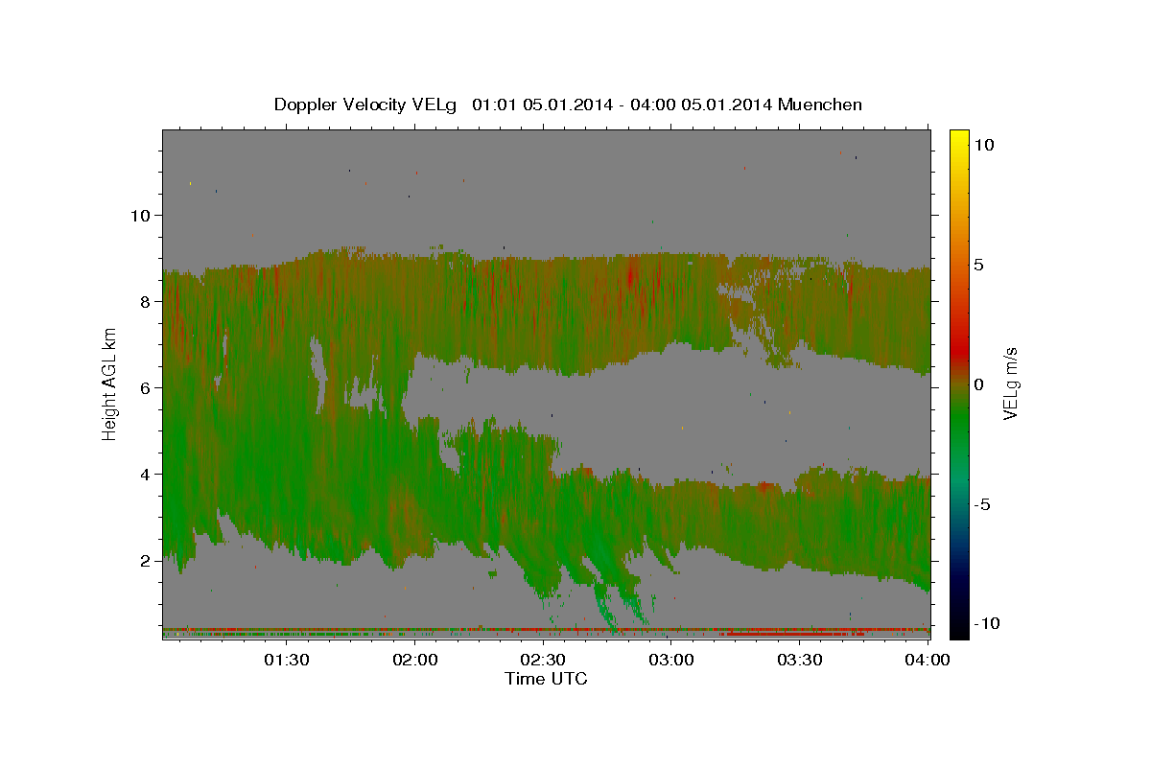Click the 03:00 time tick label
Viewport: 1151px width, 767px height.
pos(671,660)
